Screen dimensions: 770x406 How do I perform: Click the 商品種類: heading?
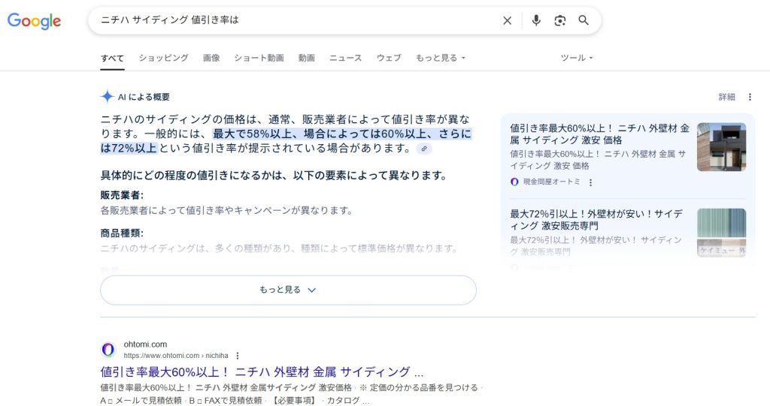click(122, 233)
